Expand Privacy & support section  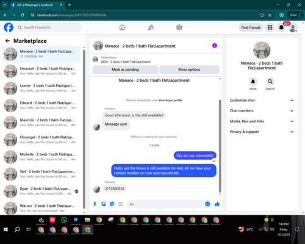point(262,132)
